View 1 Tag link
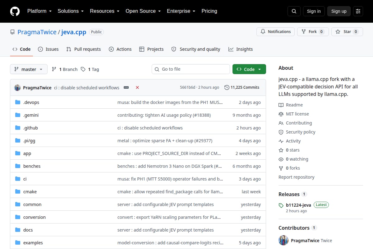The width and height of the screenshot is (373, 249). (x=90, y=69)
